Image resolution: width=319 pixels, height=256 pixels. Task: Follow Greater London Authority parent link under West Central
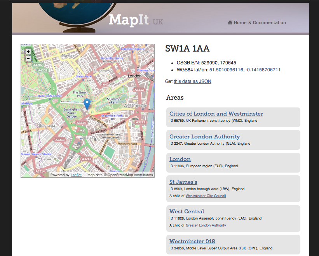(x=206, y=225)
